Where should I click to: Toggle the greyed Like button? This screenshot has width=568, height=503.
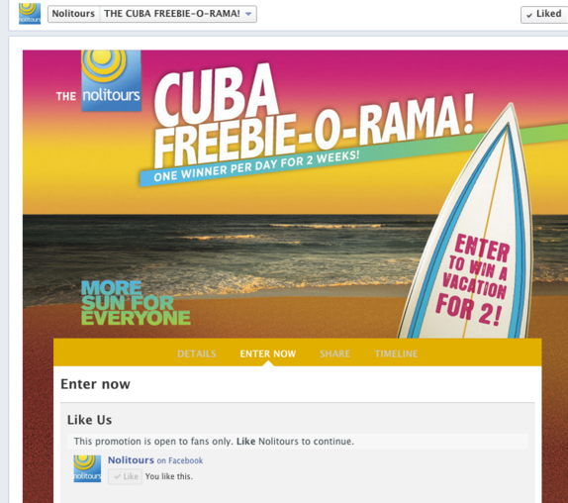click(x=125, y=476)
